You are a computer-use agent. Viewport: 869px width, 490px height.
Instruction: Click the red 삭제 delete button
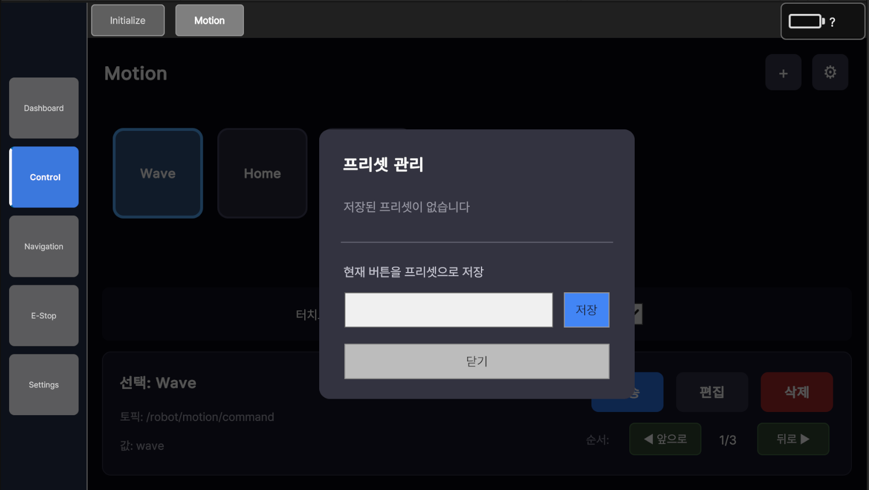796,392
